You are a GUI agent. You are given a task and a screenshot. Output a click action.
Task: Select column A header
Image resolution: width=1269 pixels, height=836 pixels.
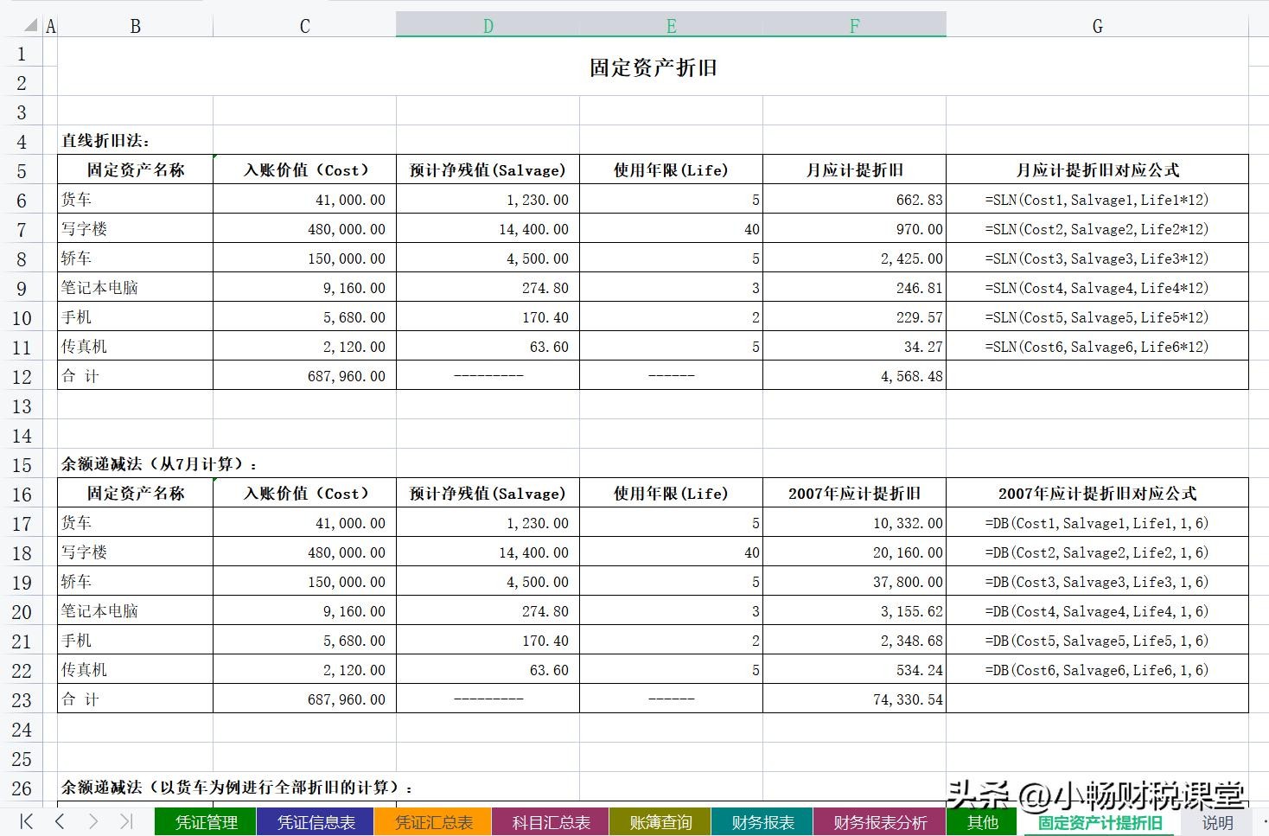(50, 26)
